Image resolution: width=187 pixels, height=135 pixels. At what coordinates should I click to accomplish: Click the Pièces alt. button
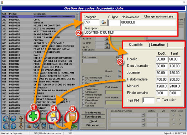click(93, 125)
